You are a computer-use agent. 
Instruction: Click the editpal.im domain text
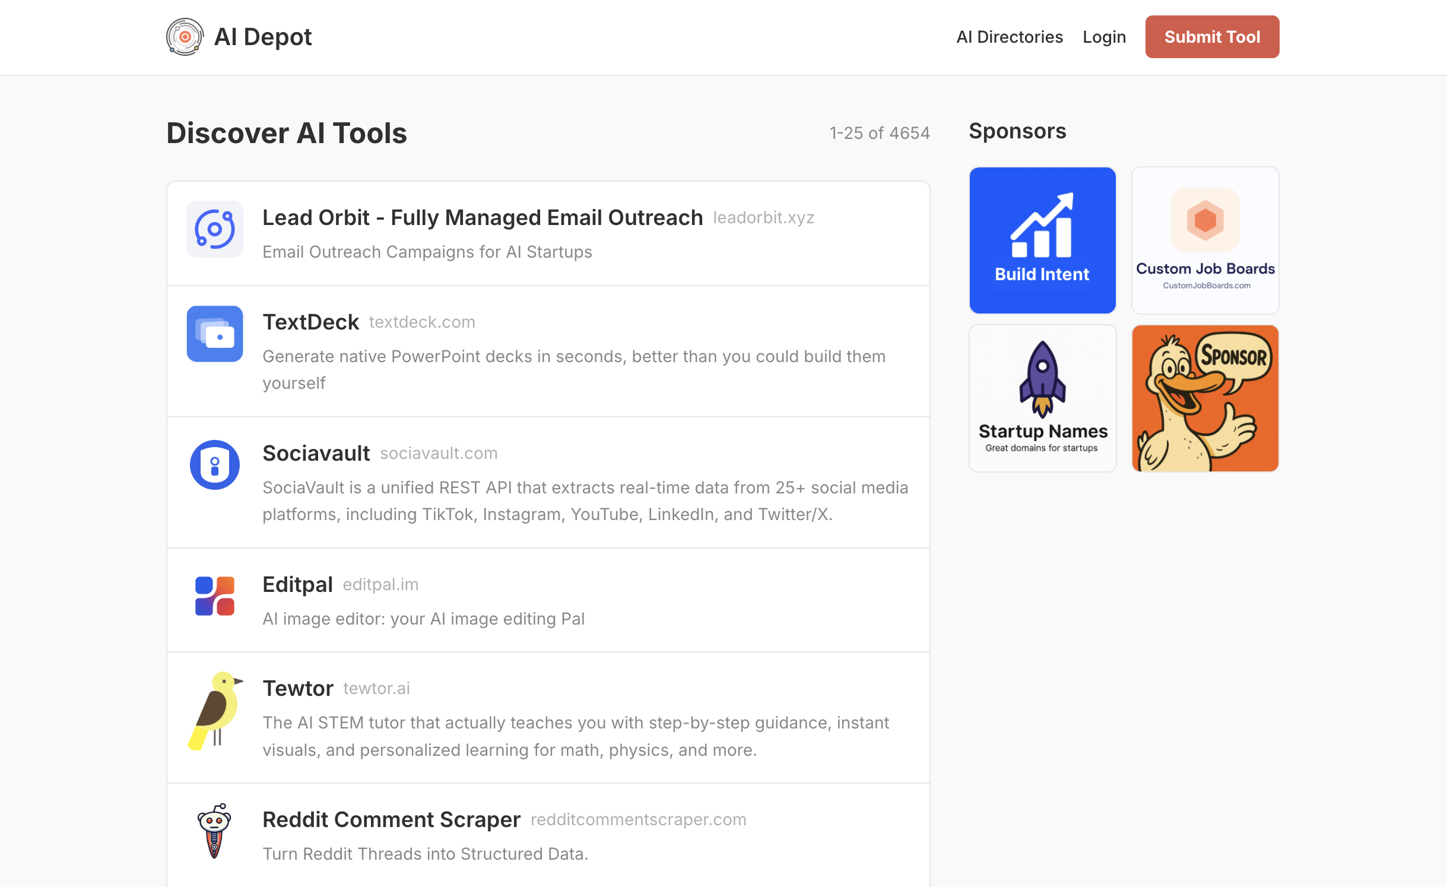point(380,585)
